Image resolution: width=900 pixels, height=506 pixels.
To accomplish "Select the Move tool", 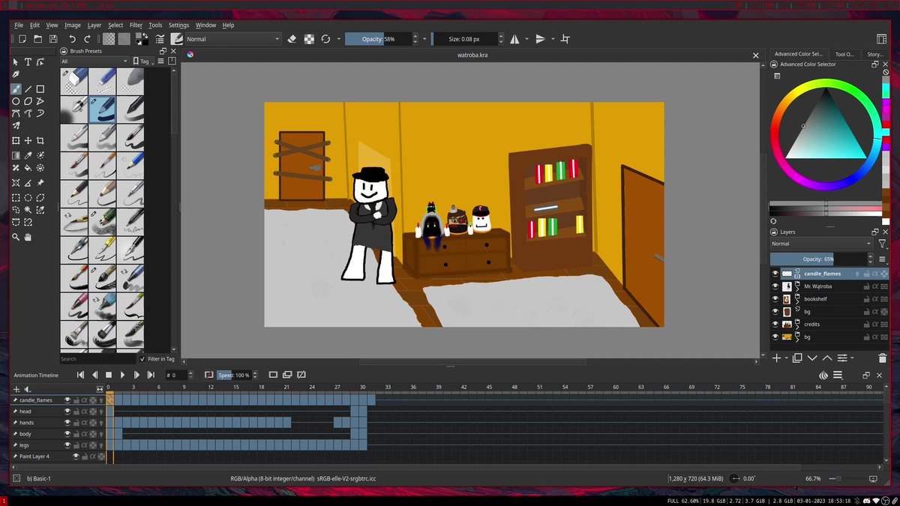I will 28,140.
